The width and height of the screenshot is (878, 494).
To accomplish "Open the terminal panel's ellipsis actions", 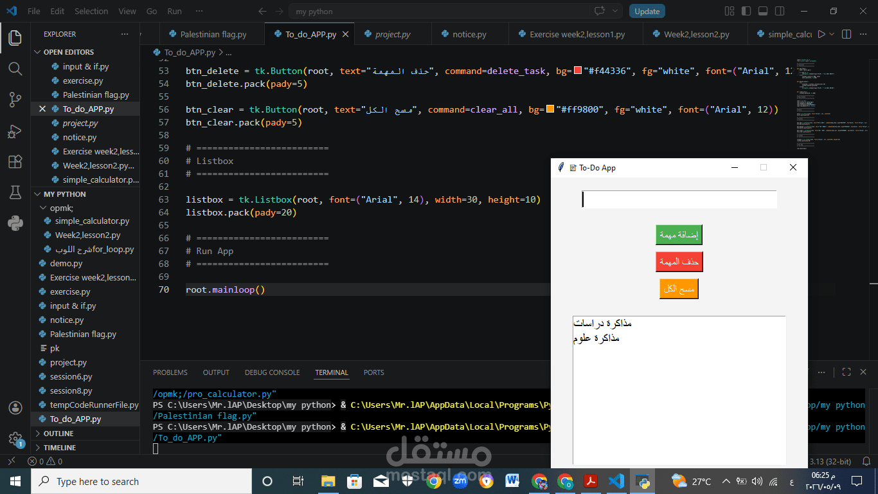I will (821, 372).
